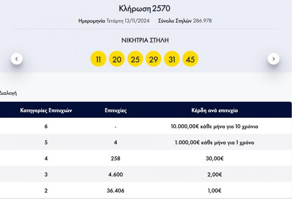Click the Σύνολο Στηλών value 286.978
The image size is (292, 199).
coord(202,21)
